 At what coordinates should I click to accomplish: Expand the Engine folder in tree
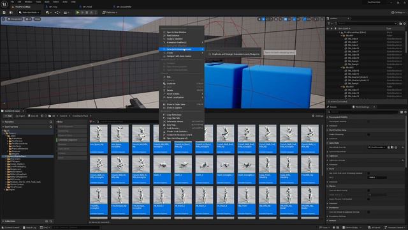[x=4, y=190]
